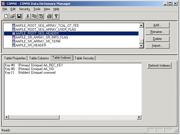
Task: Click the Copy toolbar icon
Action: coord(34,16)
